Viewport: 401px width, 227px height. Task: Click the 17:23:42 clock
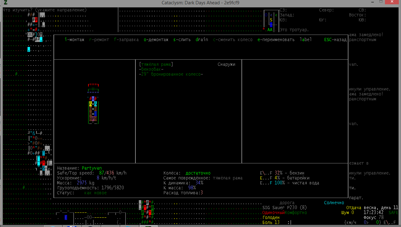tap(374, 212)
